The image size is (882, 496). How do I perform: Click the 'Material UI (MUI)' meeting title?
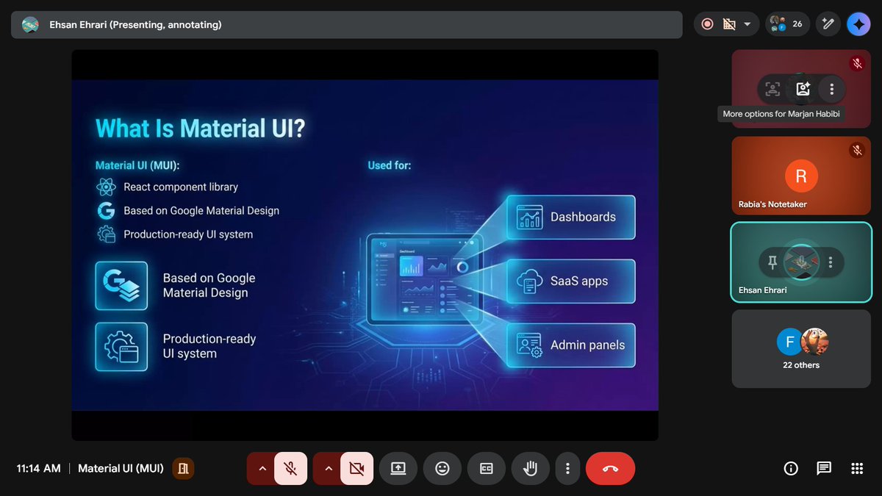pos(121,468)
